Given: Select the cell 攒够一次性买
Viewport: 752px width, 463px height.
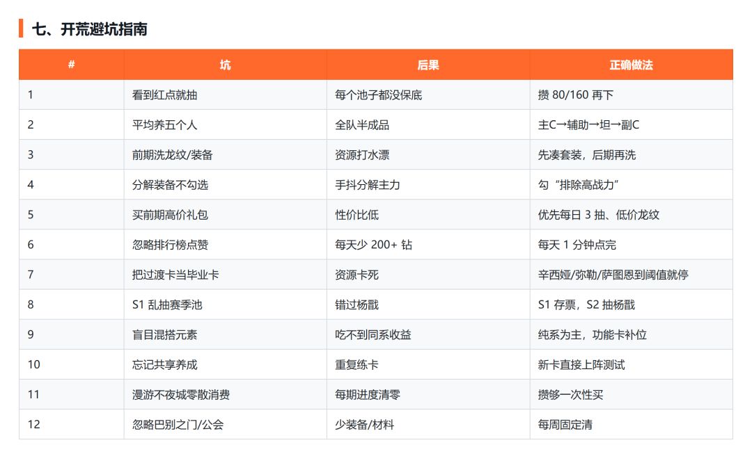Looking at the screenshot, I should click(631, 395).
